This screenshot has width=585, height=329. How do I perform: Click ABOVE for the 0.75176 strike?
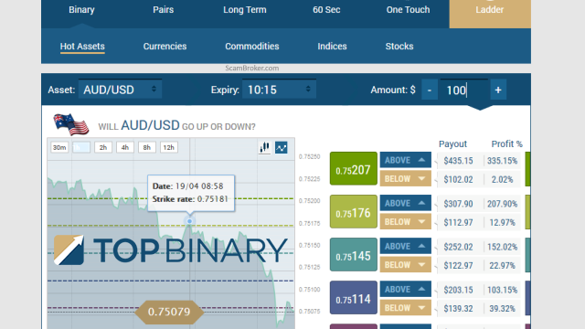coord(406,203)
